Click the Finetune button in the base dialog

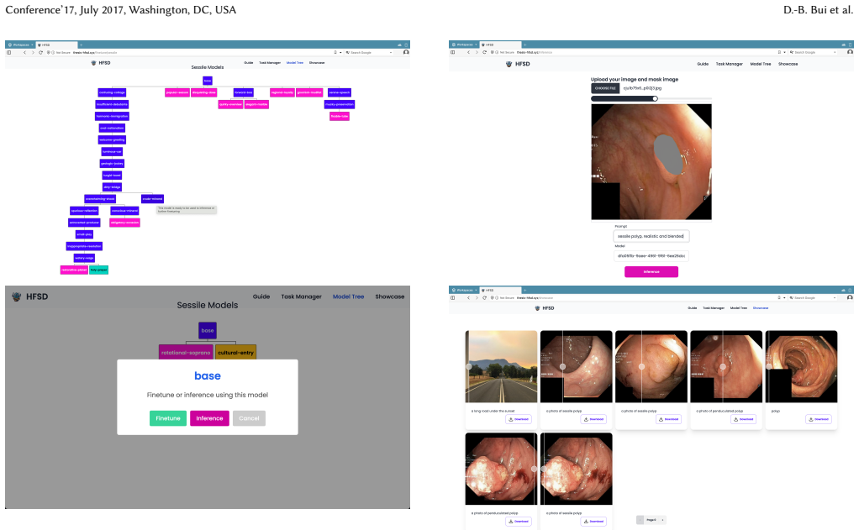pyautogui.click(x=168, y=418)
